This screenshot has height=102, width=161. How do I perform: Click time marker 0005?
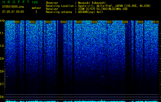[79, 22]
